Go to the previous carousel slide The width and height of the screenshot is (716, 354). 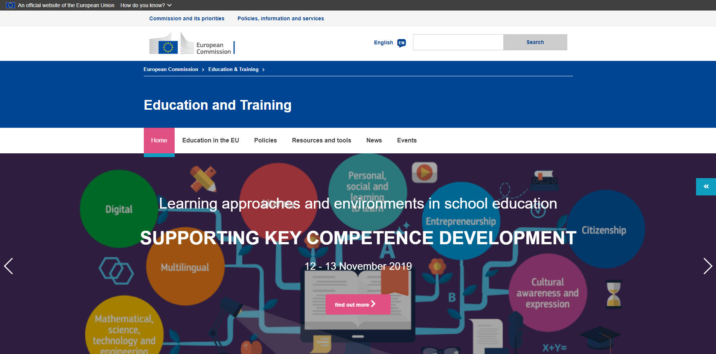9,266
